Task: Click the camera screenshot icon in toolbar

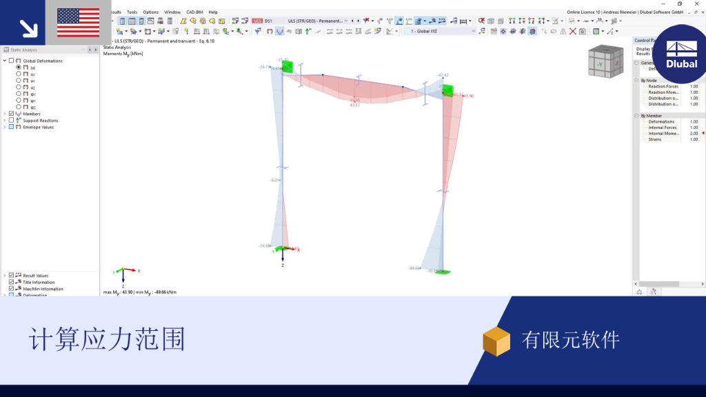Action: coord(582,32)
